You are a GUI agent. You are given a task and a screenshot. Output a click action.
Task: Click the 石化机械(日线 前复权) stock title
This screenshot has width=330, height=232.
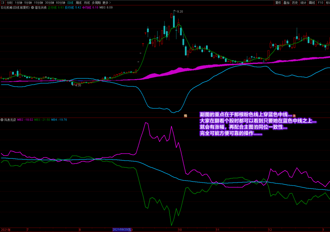pos(15,8)
